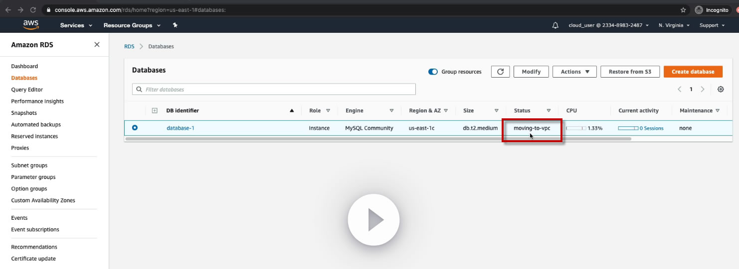Click the browser address bar URL
739x269 pixels.
click(140, 10)
